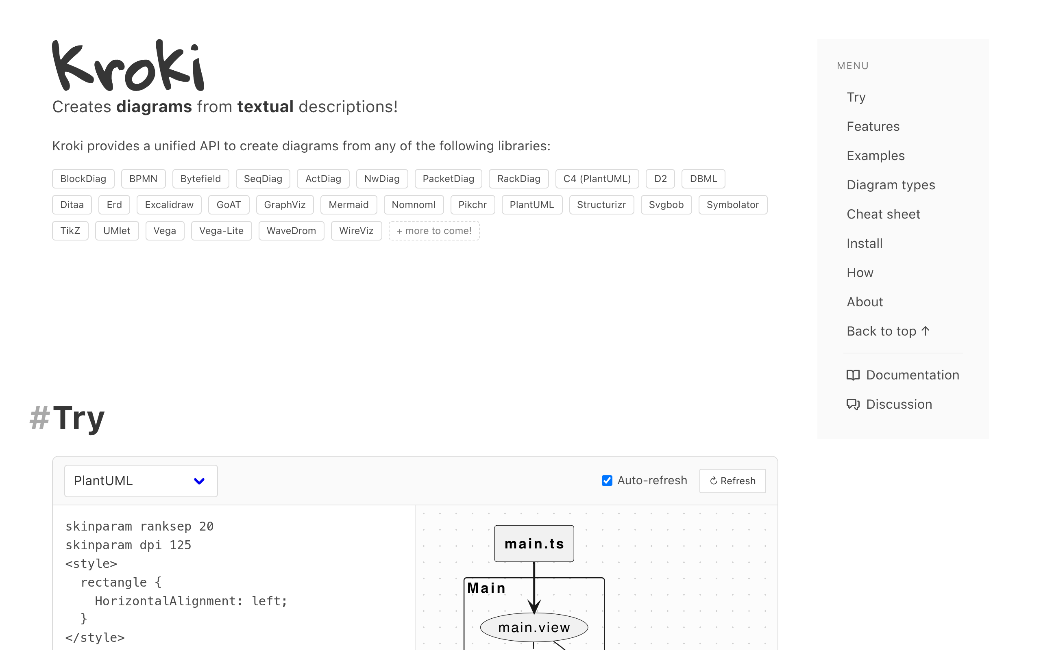1041x650 pixels.
Task: Click the DBML tag
Action: [x=703, y=179]
